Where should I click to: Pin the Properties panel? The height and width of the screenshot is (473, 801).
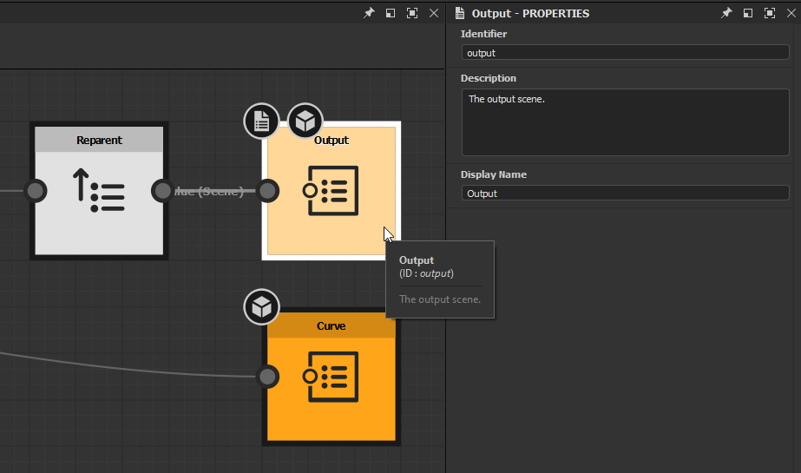click(x=725, y=14)
